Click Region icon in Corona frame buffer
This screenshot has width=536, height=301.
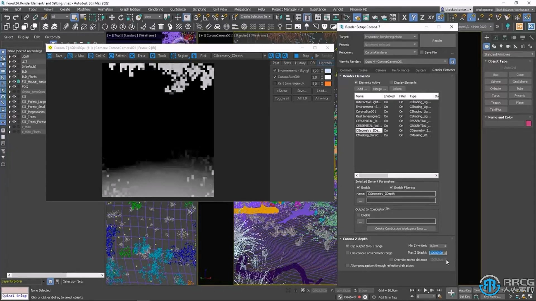point(173,56)
